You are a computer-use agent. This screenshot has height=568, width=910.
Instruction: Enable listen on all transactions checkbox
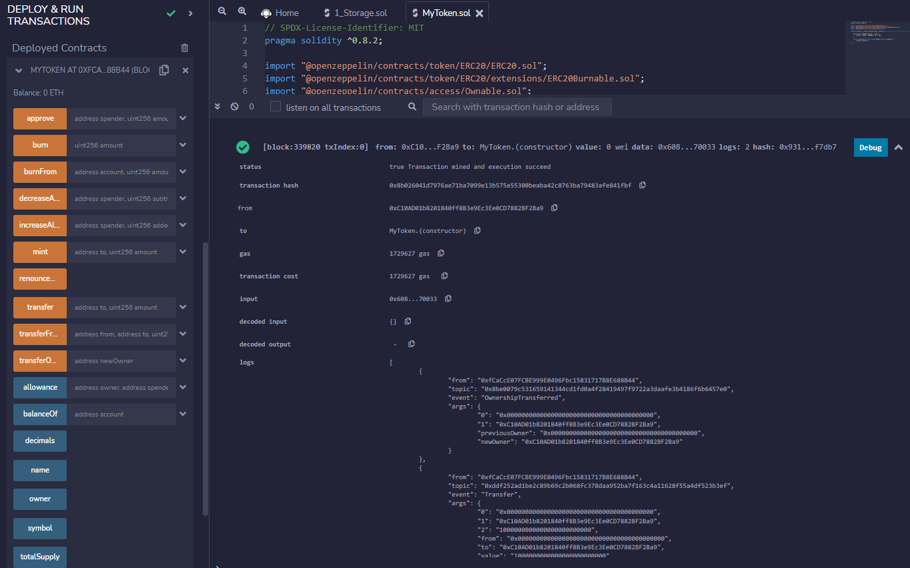276,107
